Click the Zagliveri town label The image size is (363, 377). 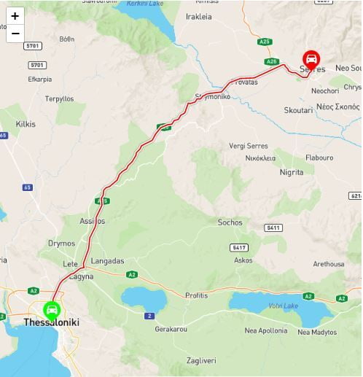click(x=201, y=360)
